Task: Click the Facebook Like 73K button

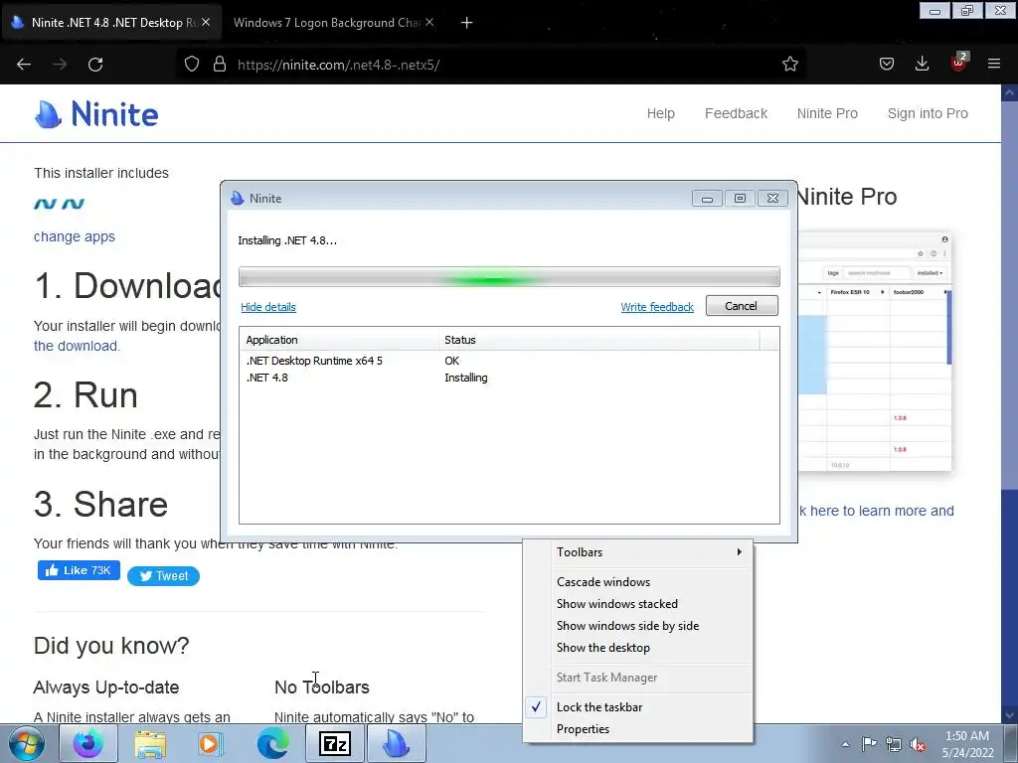Action: point(79,570)
